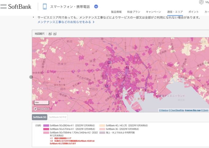
Task: Click the 世田谷 label on map
Action: pos(93,89)
